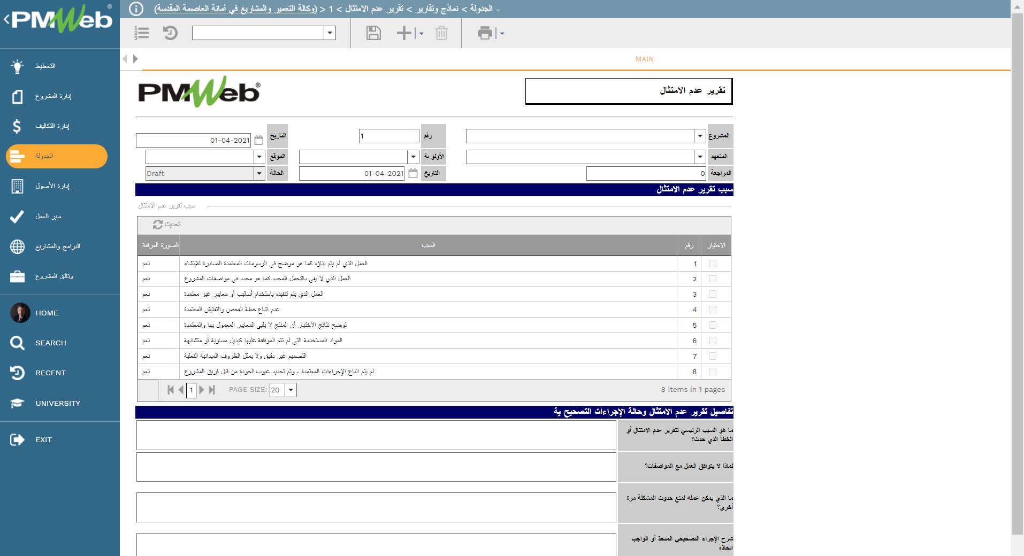Go to last page of grid

point(212,390)
